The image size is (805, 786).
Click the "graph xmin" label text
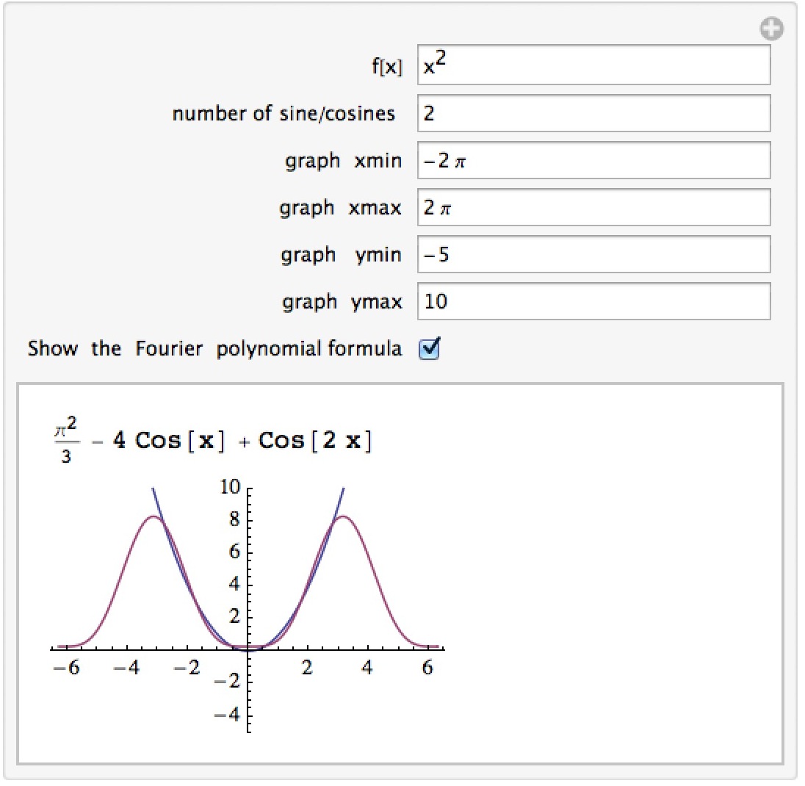point(344,161)
